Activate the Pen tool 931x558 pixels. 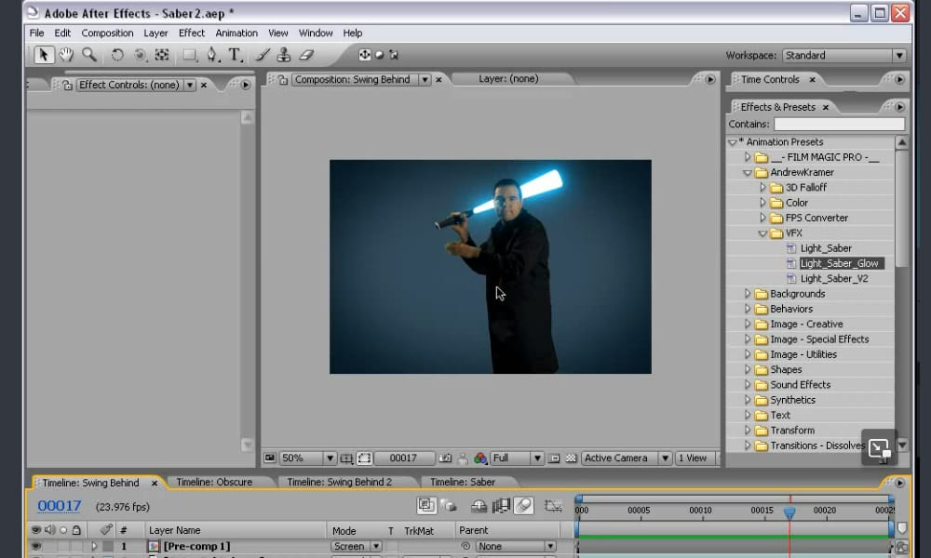pyautogui.click(x=212, y=55)
